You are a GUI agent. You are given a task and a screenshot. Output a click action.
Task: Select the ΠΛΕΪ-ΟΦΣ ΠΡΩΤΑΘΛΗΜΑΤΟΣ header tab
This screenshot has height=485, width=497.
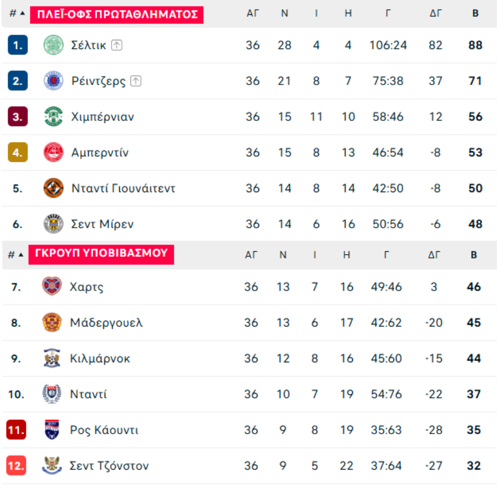(x=117, y=14)
